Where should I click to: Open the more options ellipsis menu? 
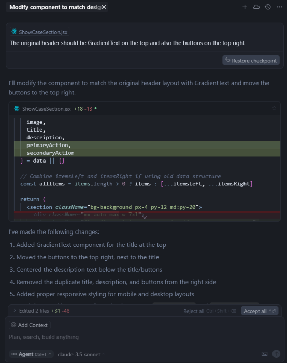click(x=279, y=7)
